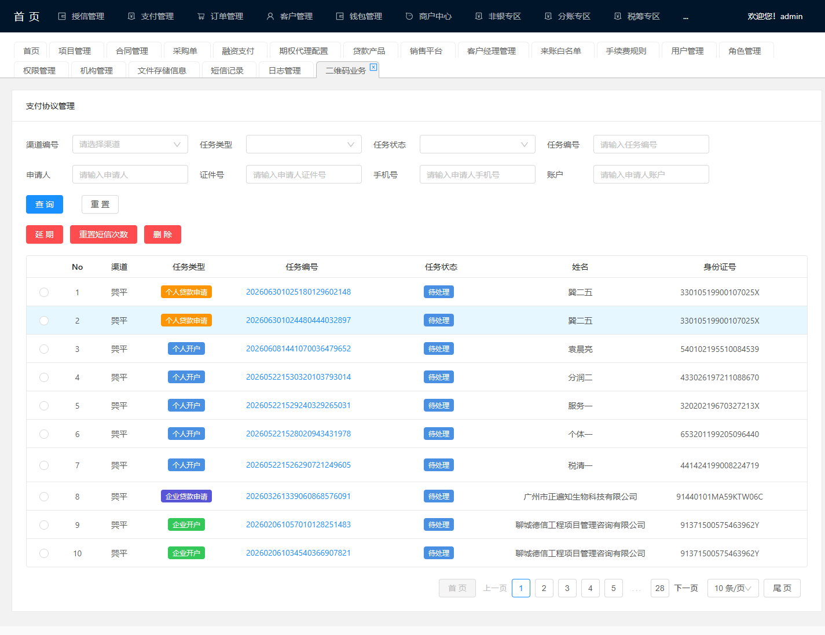Select radio for 分润二 row
The image size is (825, 635).
point(44,377)
